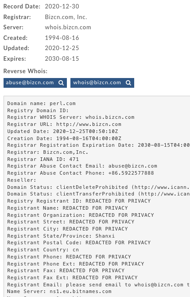This screenshot has height=297, width=190.
Task: Click the abuse contact phone +86.5922577888
Action: 131,173
